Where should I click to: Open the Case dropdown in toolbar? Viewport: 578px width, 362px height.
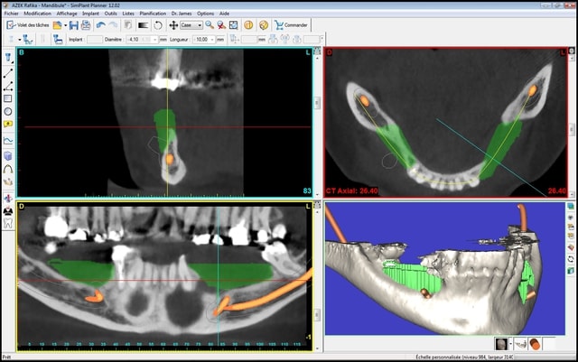tap(191, 25)
